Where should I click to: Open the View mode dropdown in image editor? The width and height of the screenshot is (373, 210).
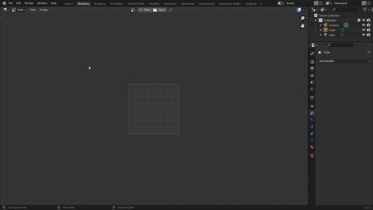coord(19,10)
